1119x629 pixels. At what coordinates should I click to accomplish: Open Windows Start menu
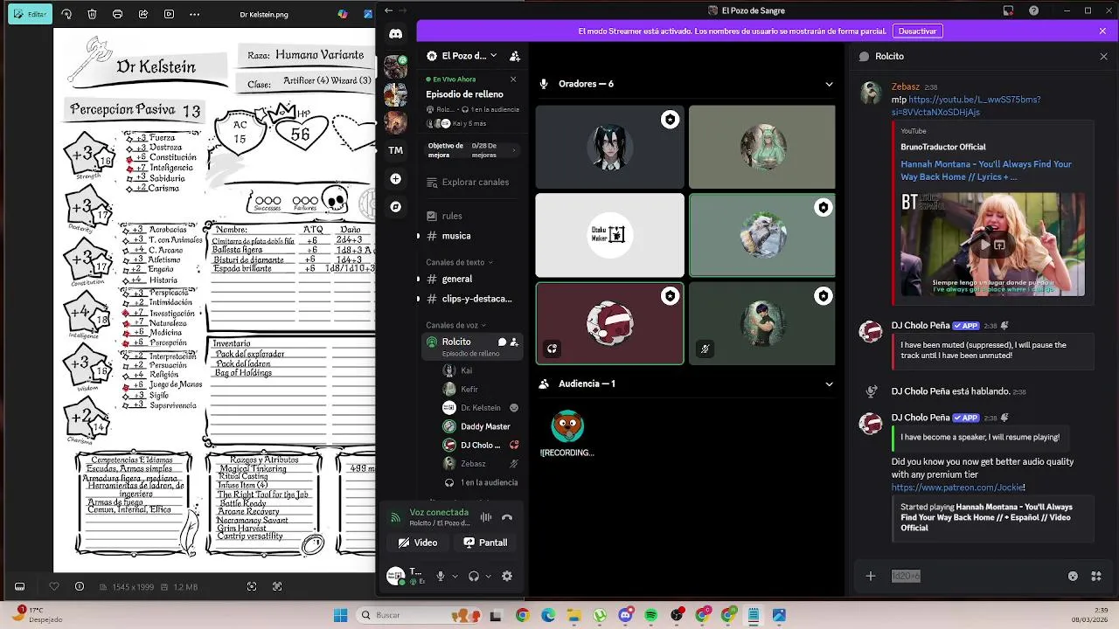point(341,615)
